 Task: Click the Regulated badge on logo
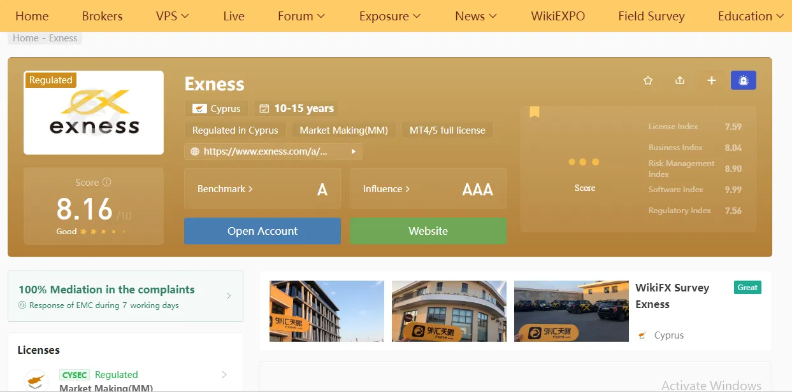(50, 80)
